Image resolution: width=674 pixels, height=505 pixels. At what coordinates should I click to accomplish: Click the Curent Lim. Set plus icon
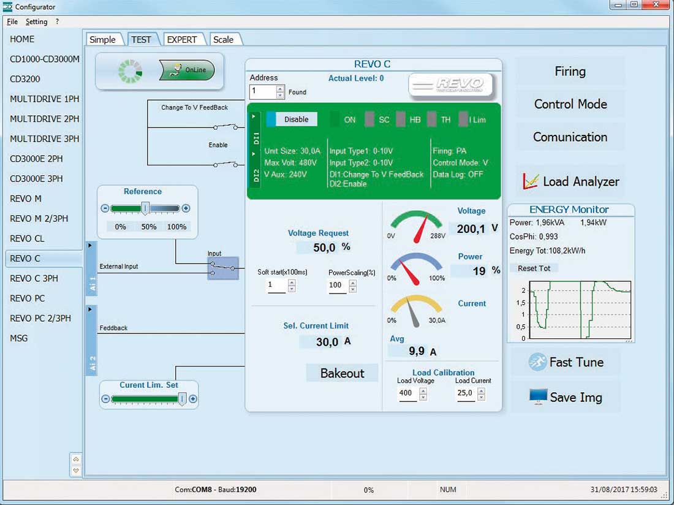193,399
